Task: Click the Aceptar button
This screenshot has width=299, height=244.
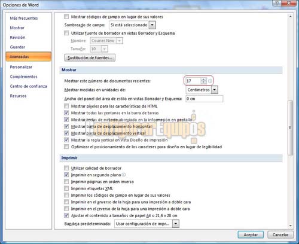Action: click(x=251, y=234)
